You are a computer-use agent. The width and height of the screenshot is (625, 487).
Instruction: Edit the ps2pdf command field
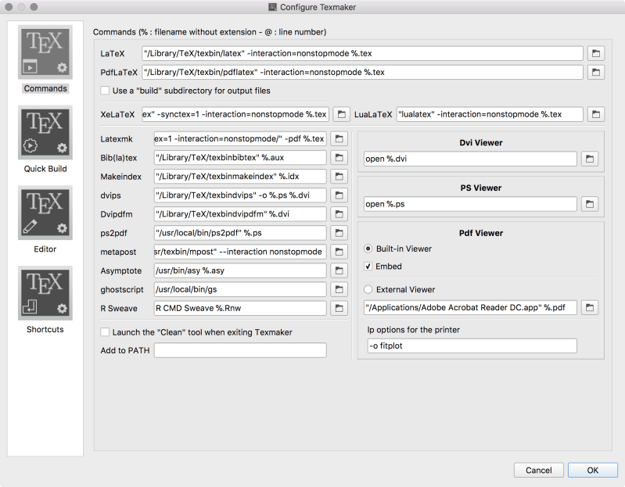coord(240,232)
